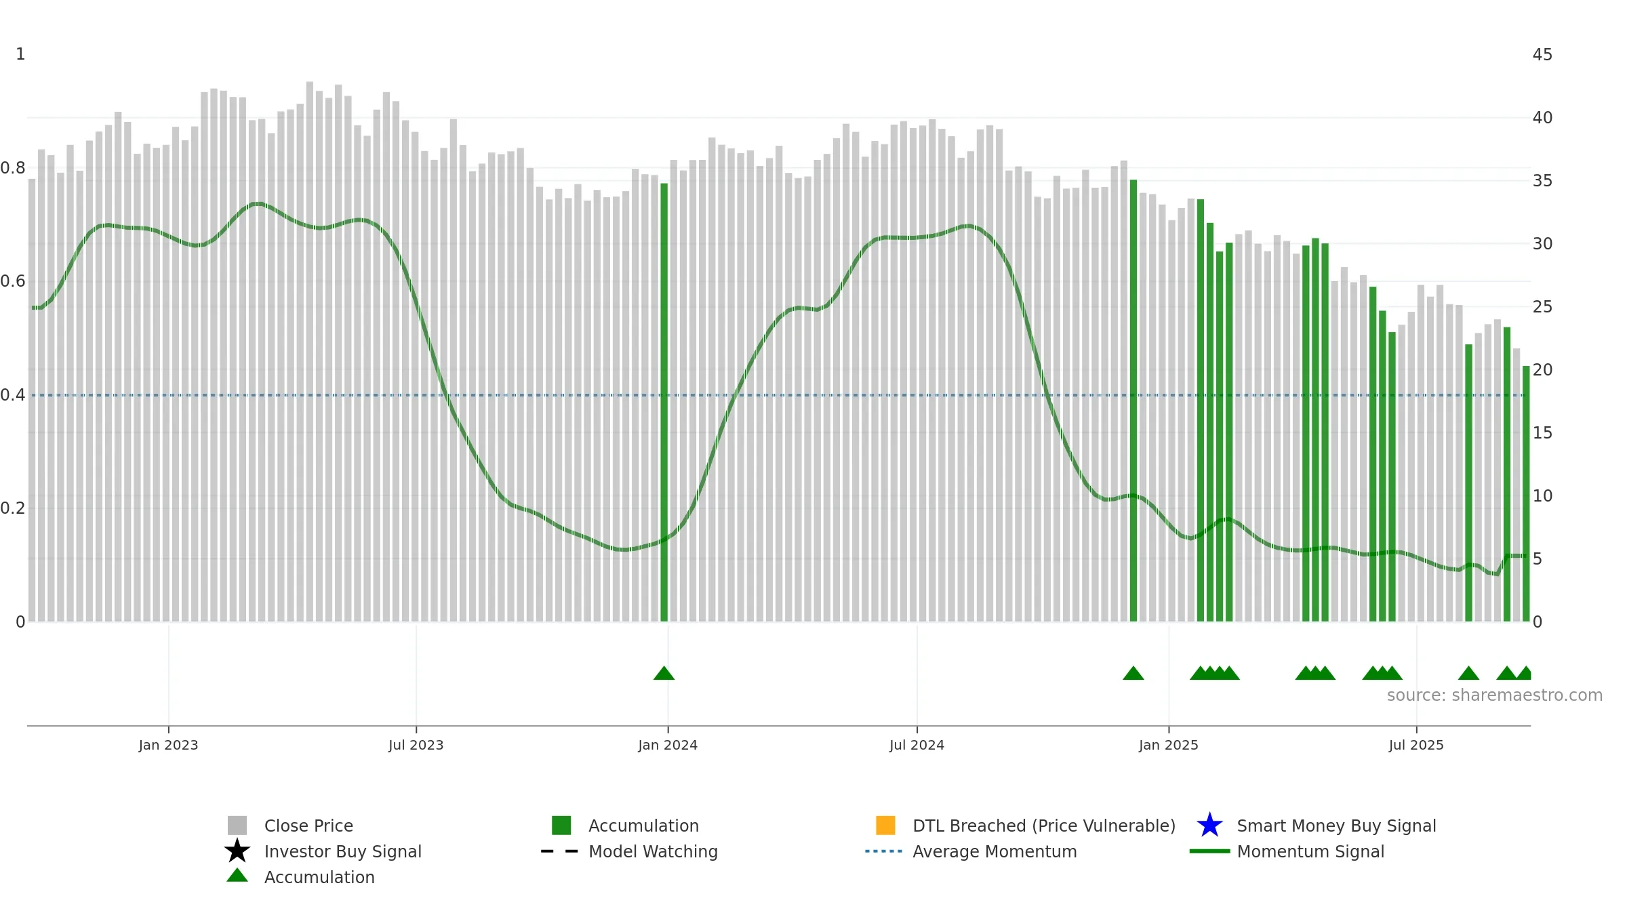1627x915 pixels.
Task: Toggle the Close Price series label
Action: point(308,826)
